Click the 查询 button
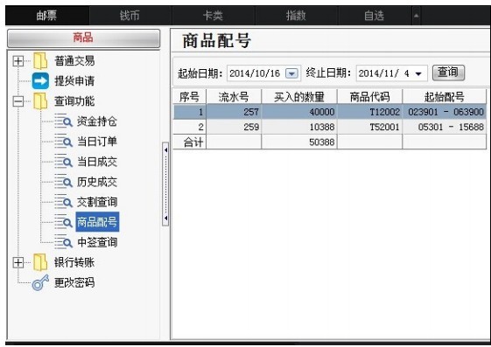The width and height of the screenshot is (491, 347). (448, 73)
